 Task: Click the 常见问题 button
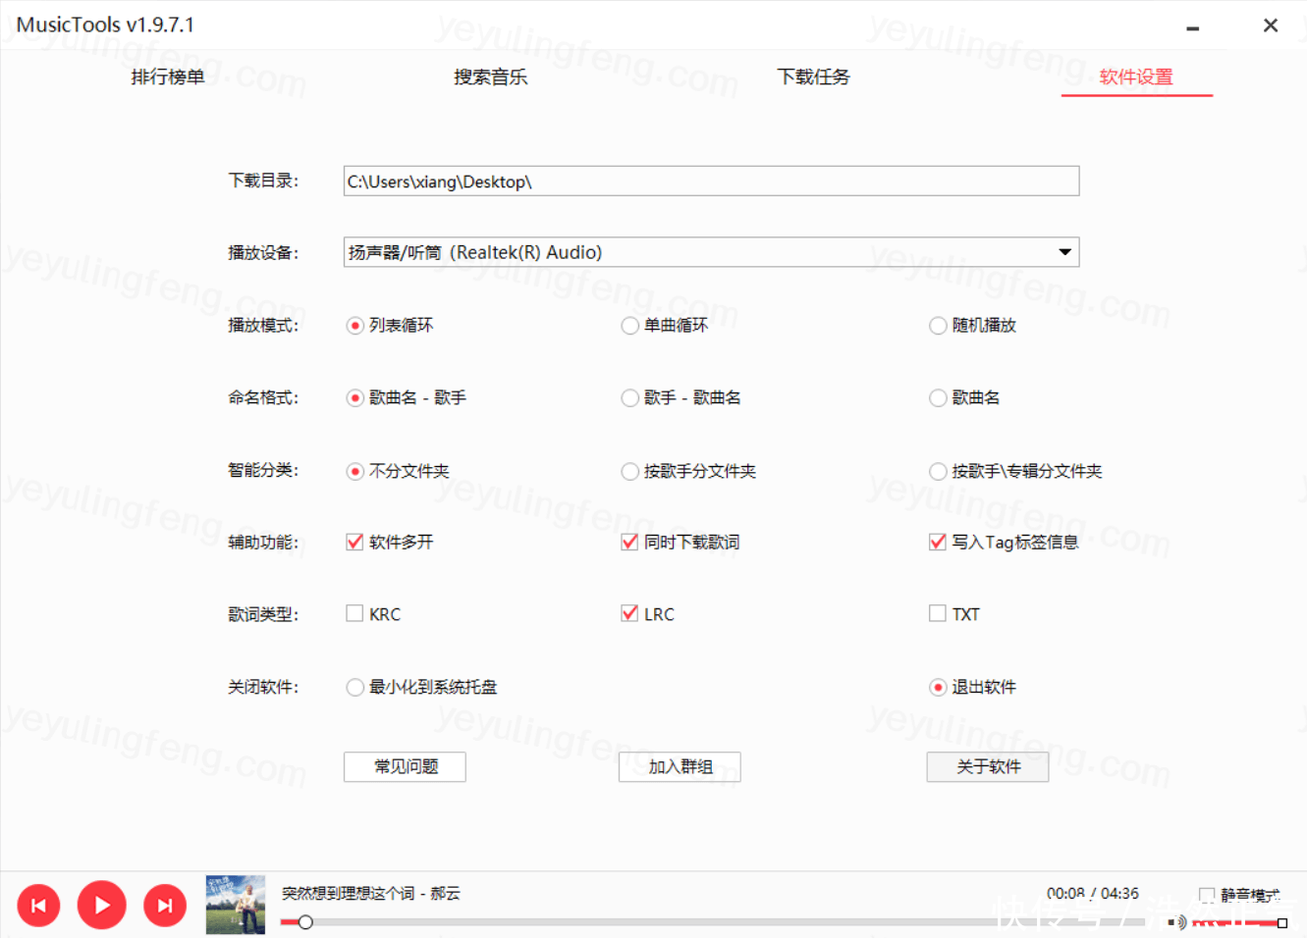(405, 766)
